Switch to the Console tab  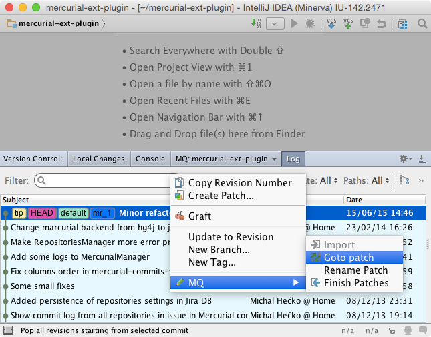(x=150, y=159)
